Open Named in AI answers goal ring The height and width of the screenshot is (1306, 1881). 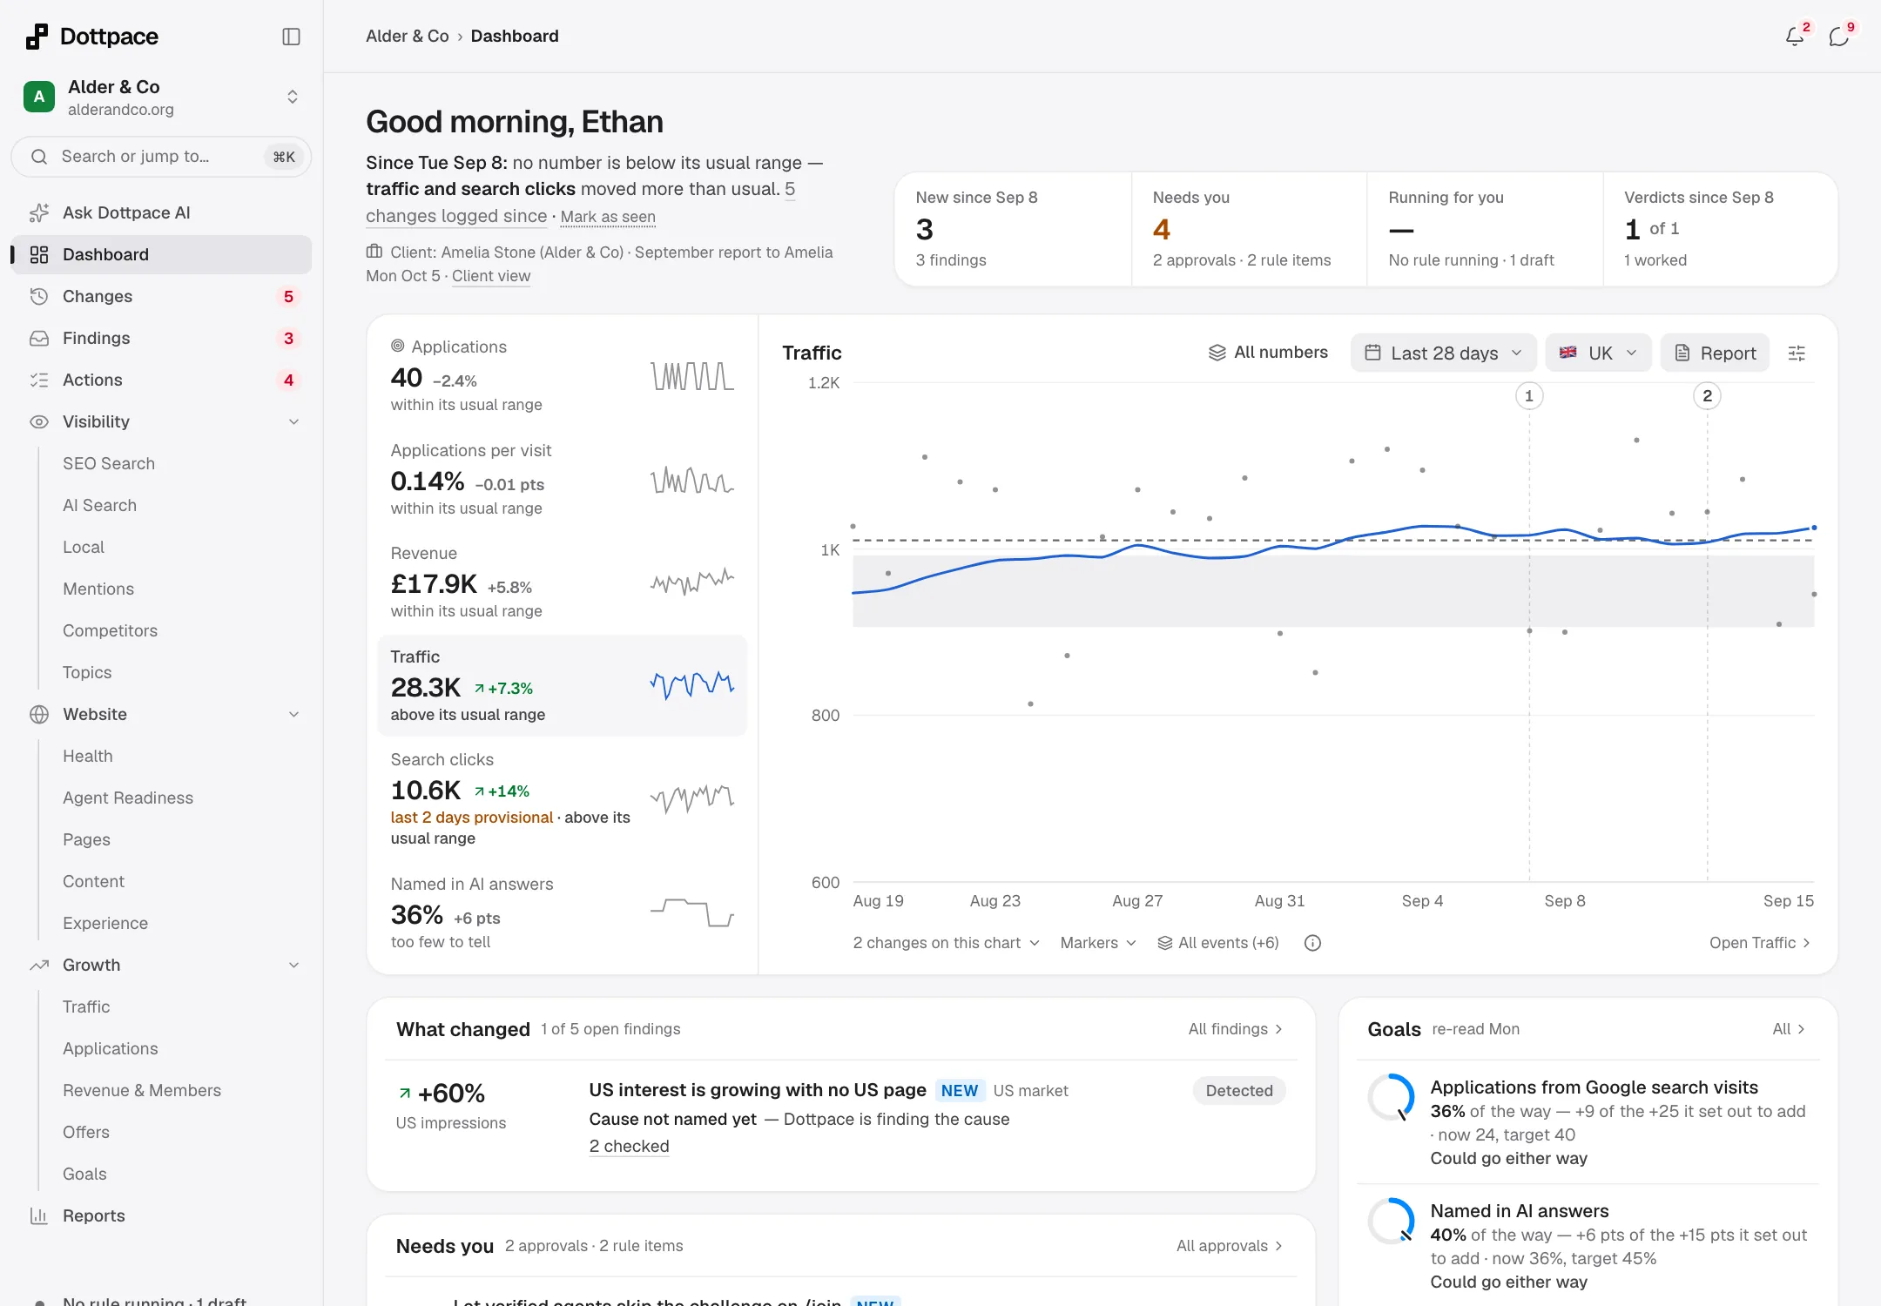tap(1391, 1221)
